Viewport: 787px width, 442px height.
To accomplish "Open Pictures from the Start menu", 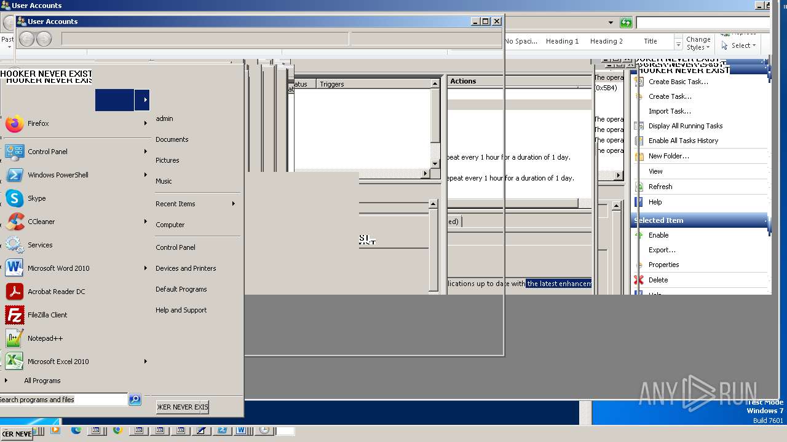I will tap(167, 160).
